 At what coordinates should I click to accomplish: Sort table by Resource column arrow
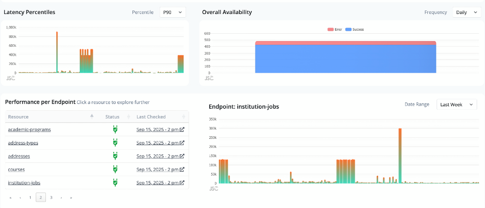[x=92, y=116]
